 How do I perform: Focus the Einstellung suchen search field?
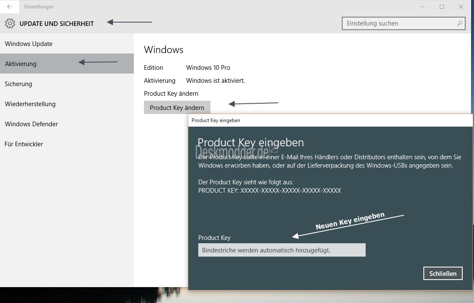(x=403, y=23)
